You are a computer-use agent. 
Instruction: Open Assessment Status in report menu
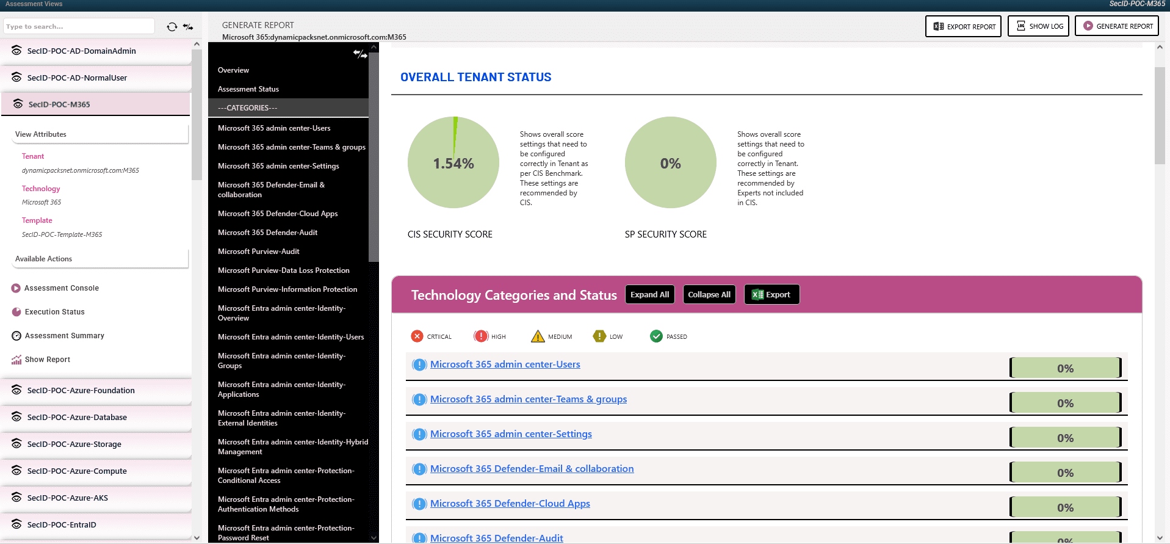248,89
